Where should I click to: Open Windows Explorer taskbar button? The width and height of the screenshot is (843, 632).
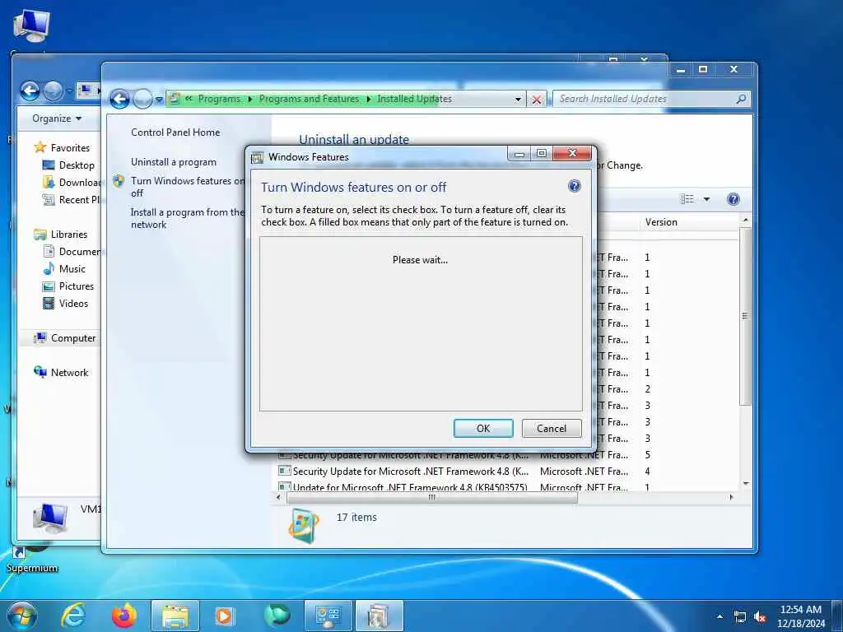175,616
